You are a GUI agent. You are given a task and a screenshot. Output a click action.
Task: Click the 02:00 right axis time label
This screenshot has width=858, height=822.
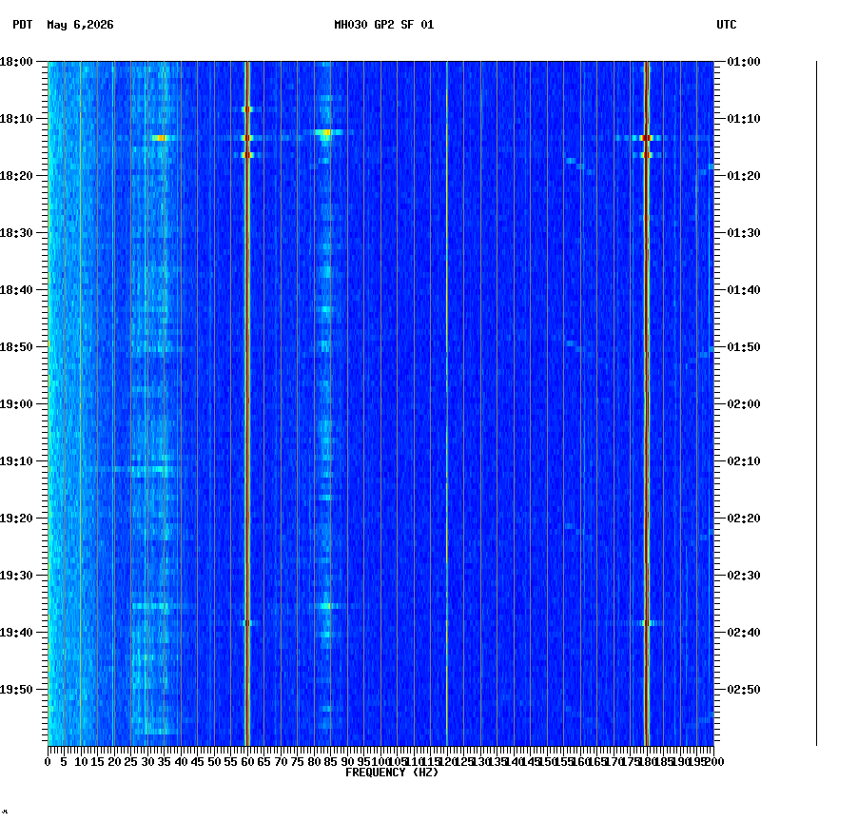[x=744, y=404]
